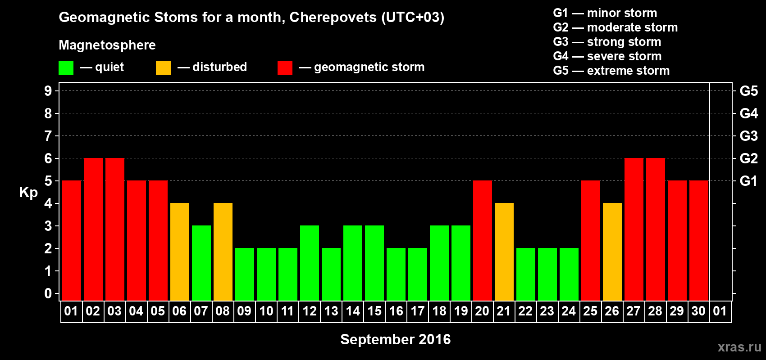Screen dimensions: 766x360
Task: Click the green bar for day 15
Action: 374,263
